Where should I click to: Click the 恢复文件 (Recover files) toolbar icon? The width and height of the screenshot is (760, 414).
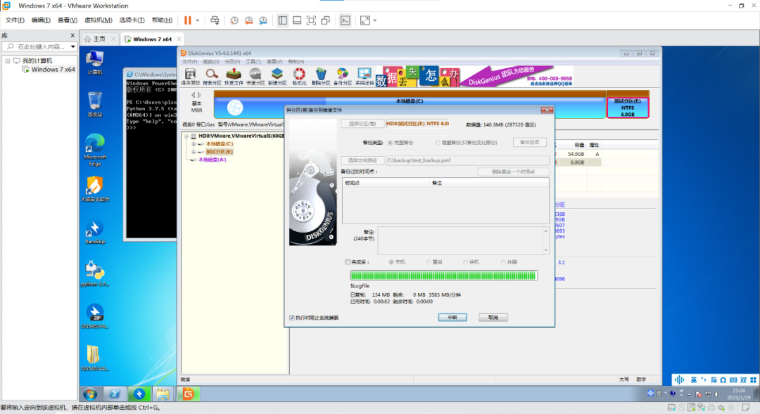coord(234,77)
